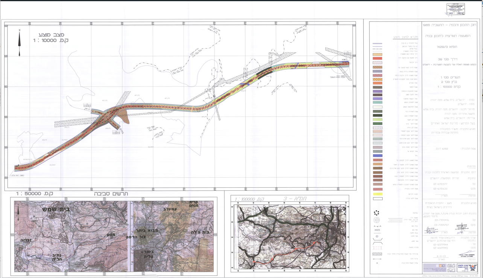Click the "גליון מס' 2" line
Viewport: 483px width, 278px height.
(449, 82)
